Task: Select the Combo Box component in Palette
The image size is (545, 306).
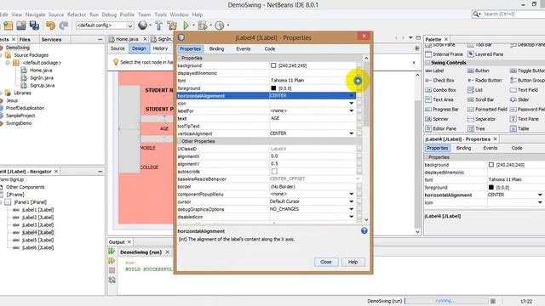Action: [x=441, y=90]
